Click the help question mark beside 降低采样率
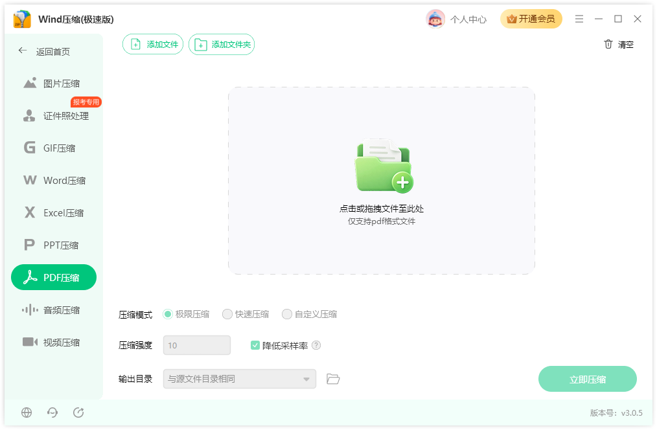 tap(316, 345)
